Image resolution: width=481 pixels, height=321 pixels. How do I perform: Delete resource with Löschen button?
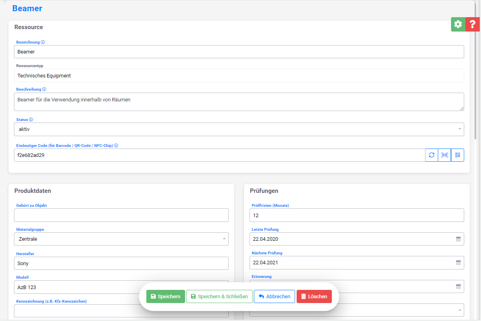click(314, 297)
